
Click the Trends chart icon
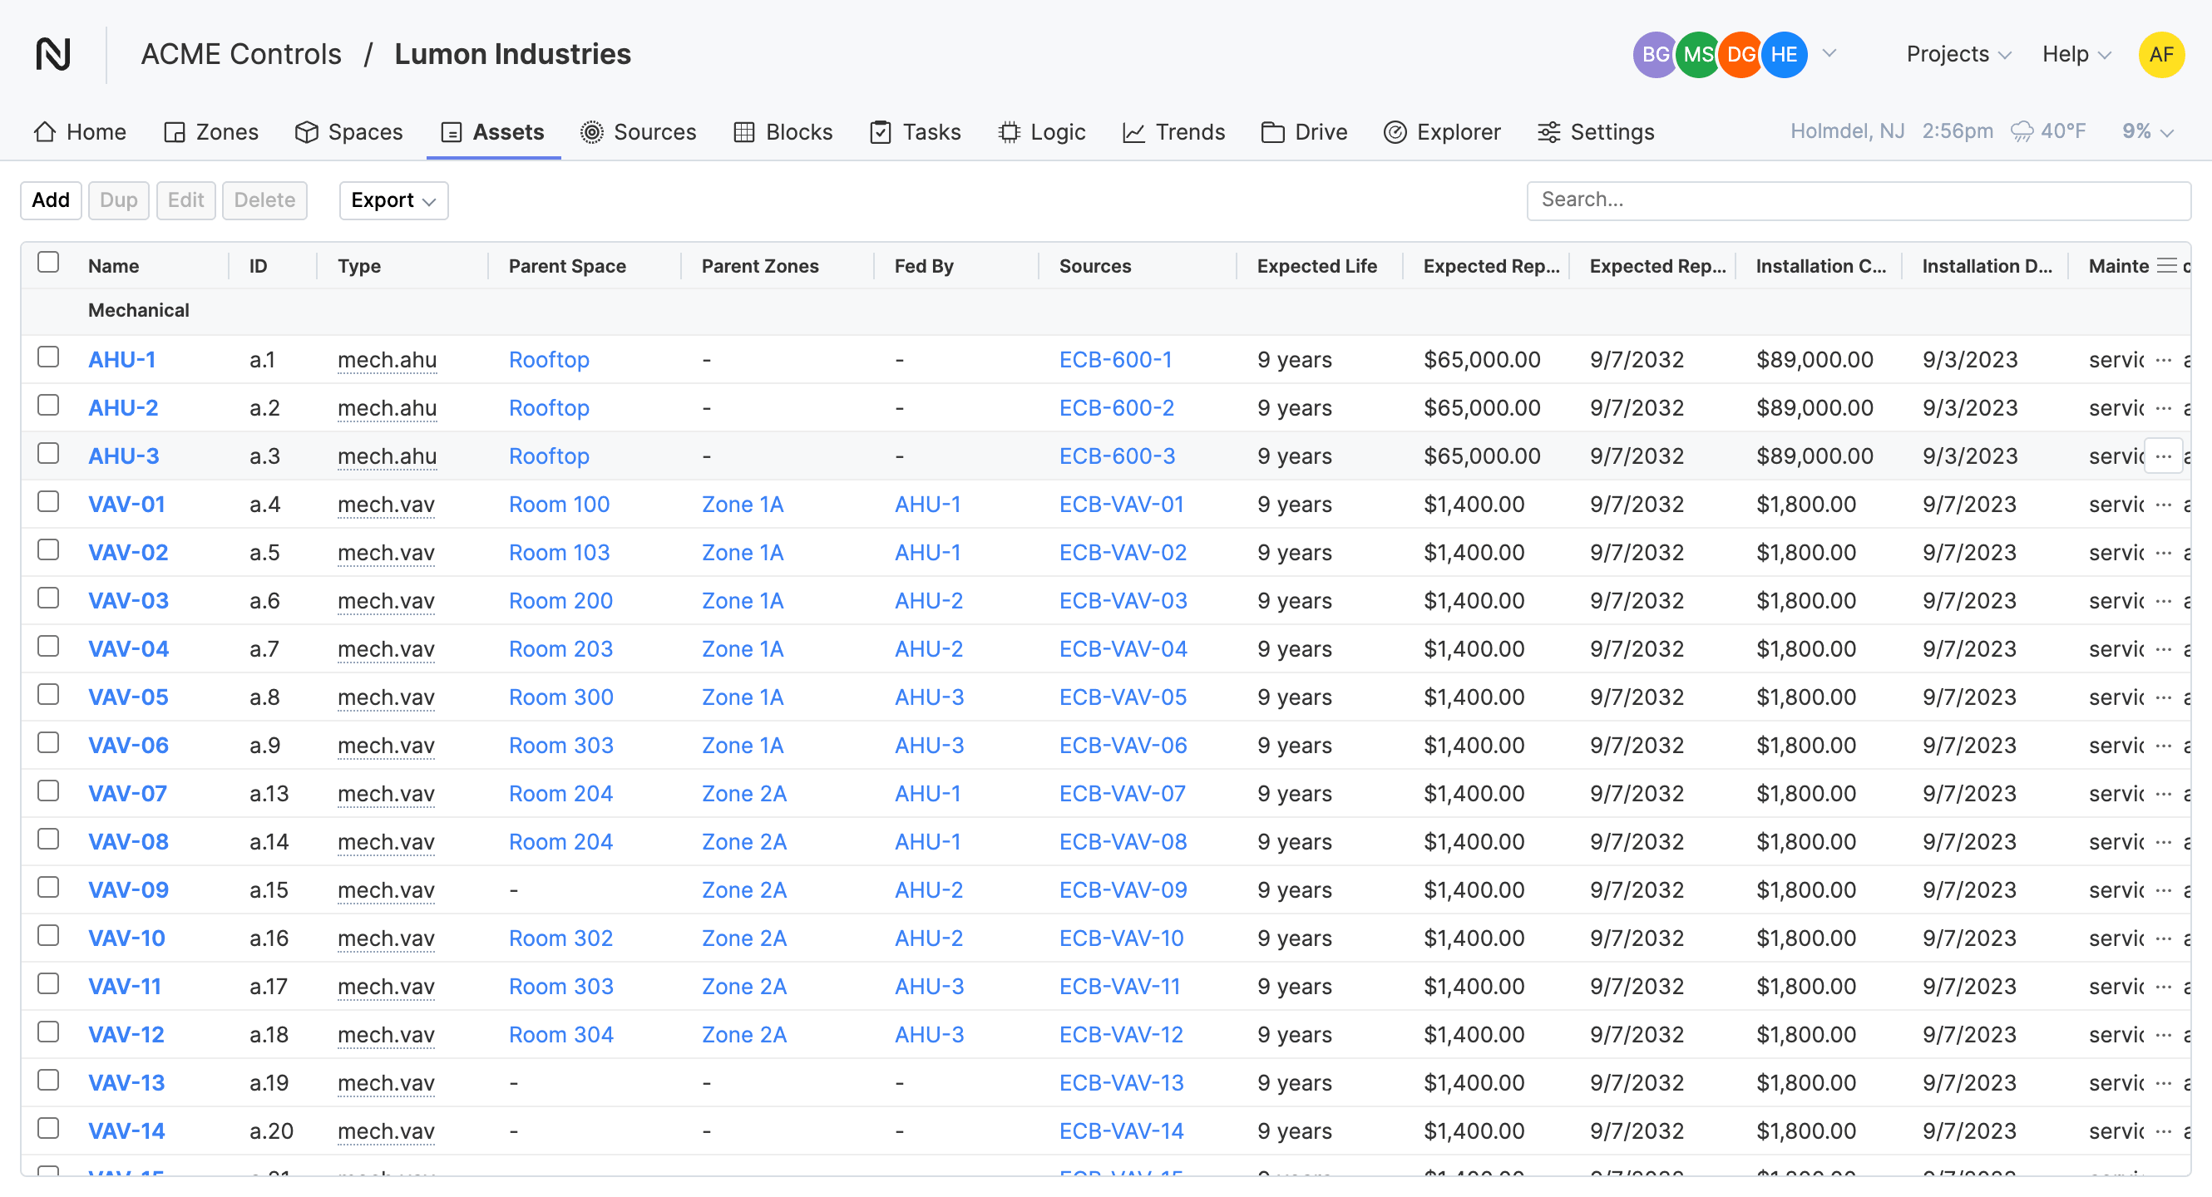click(x=1133, y=132)
